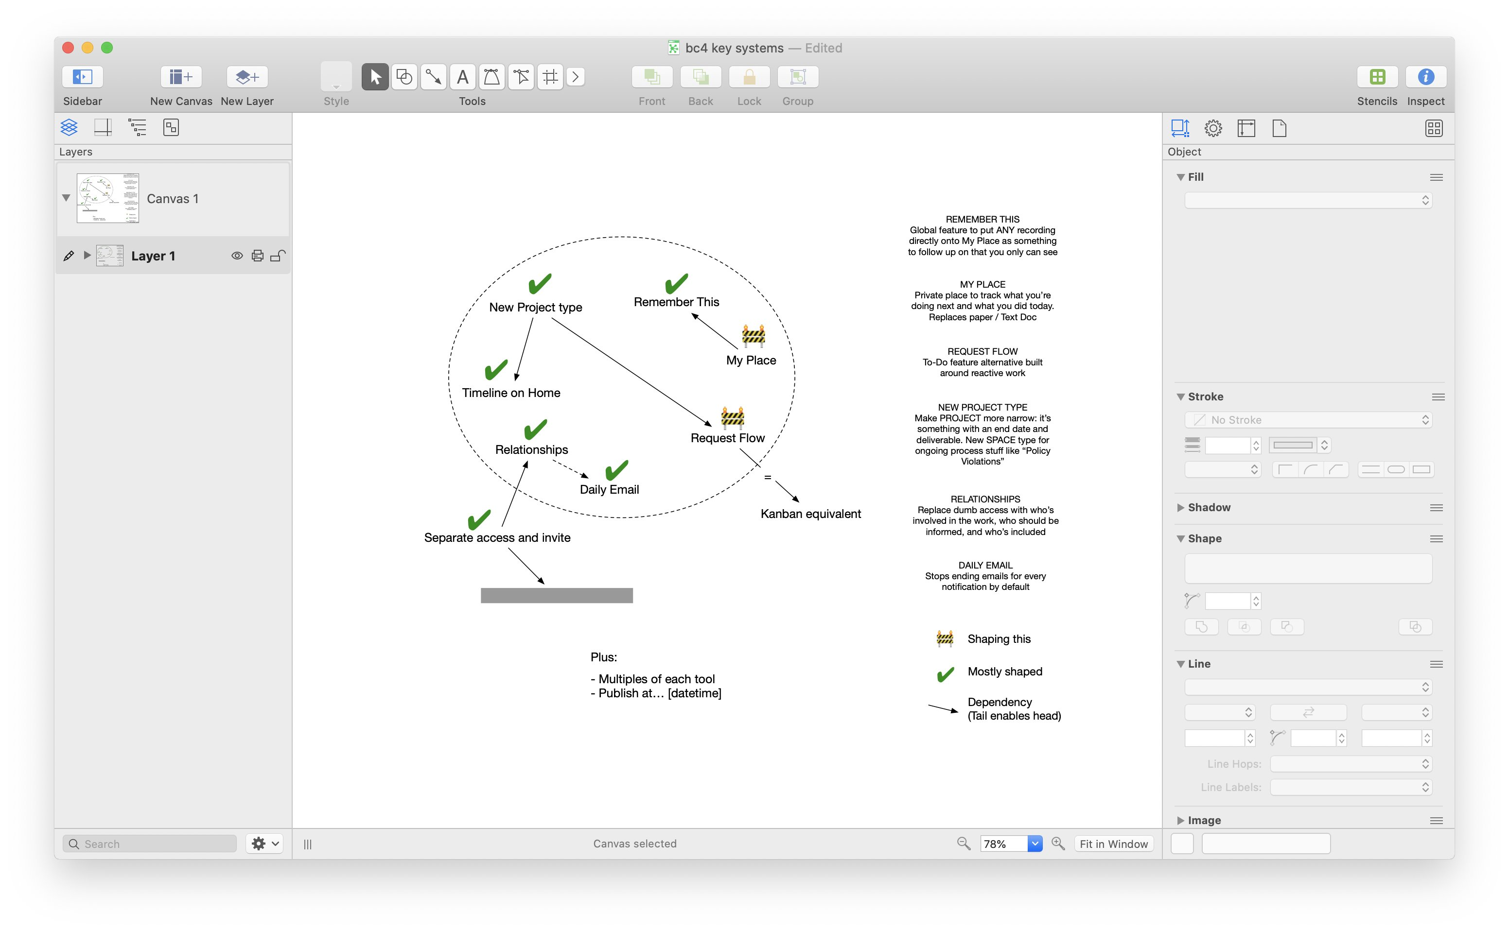Image resolution: width=1509 pixels, height=931 pixels.
Task: Open the Style well in toolbar
Action: pos(336,77)
